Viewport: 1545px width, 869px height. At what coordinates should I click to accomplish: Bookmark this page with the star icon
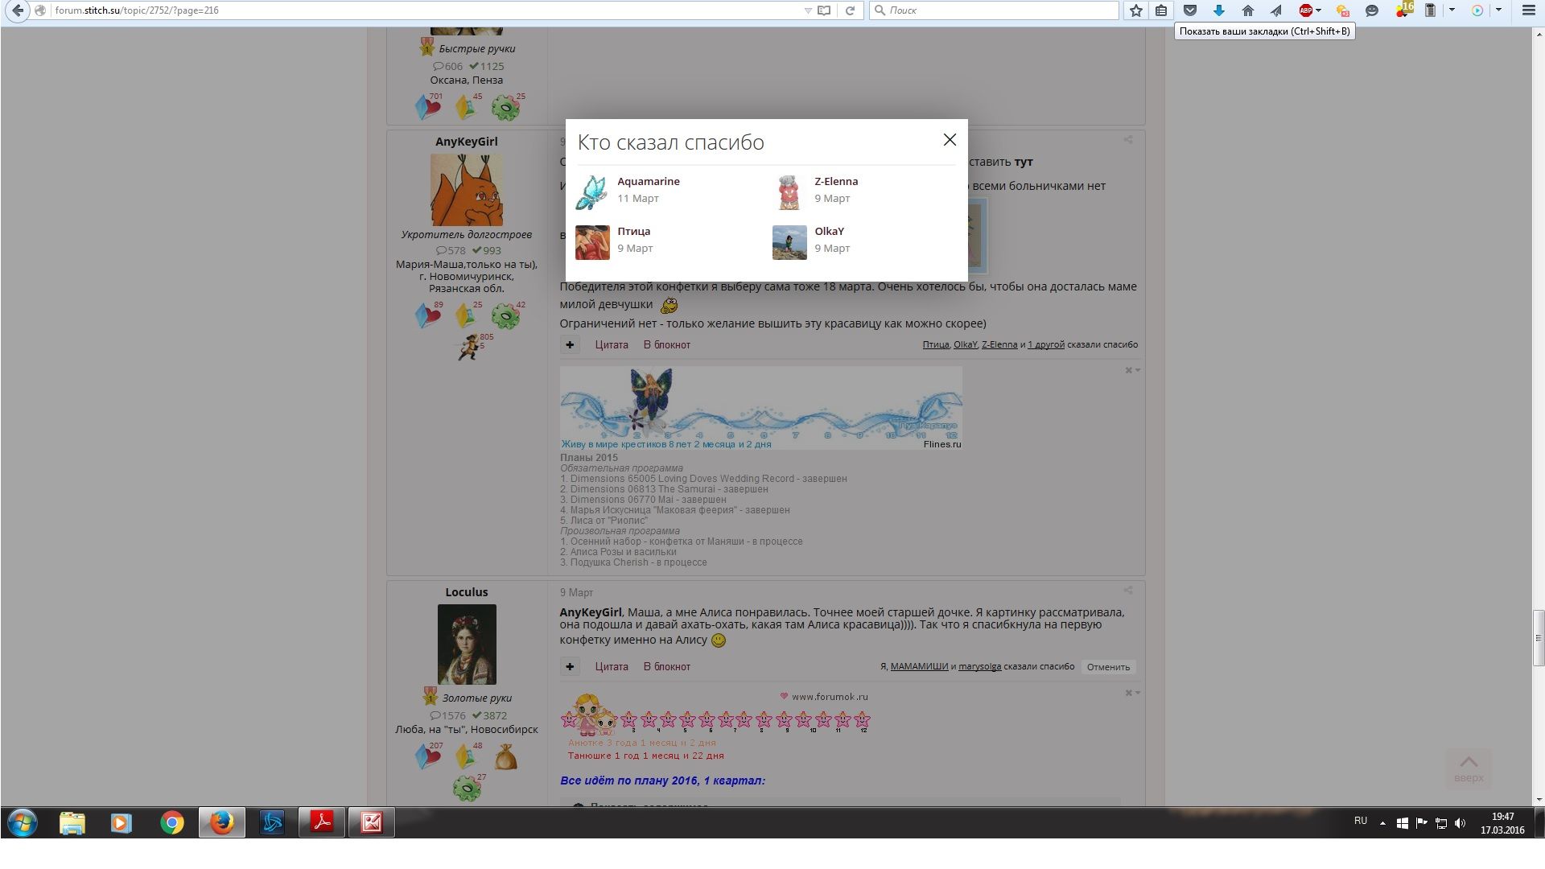(1135, 10)
